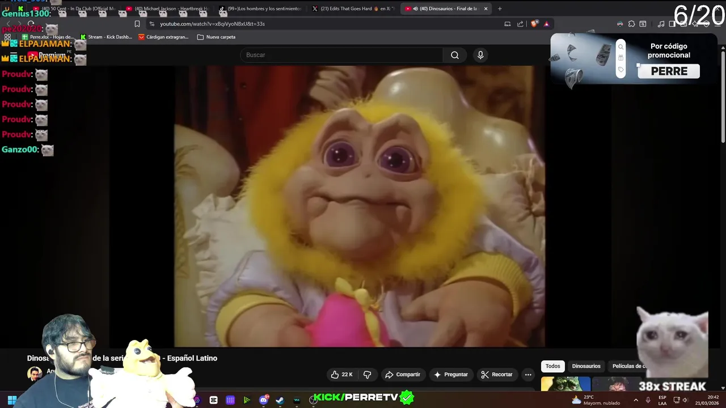The image size is (726, 408).
Task: Bookmark this page using bookmark icon
Action: pyautogui.click(x=137, y=24)
